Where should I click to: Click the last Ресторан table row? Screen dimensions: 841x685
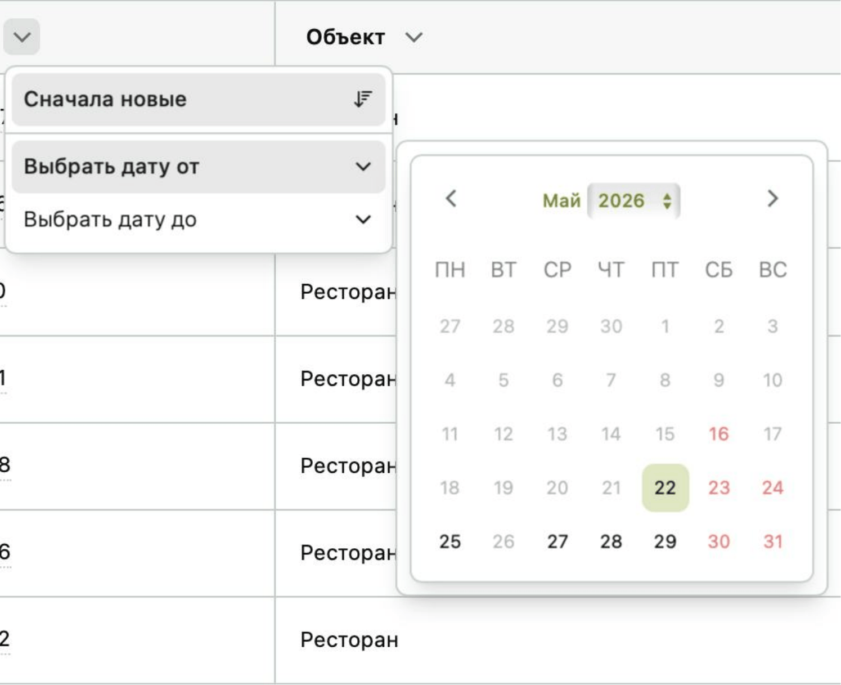(420, 640)
